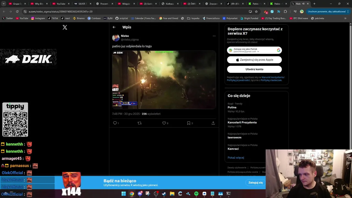
Task: Click the Chrome profile avatar icon
Action: pyautogui.click(x=302, y=12)
